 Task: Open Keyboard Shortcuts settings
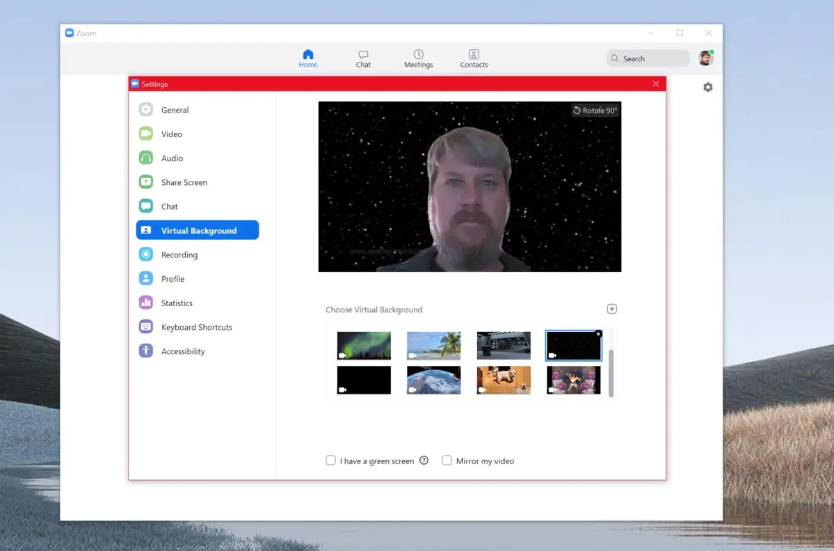[x=196, y=327]
